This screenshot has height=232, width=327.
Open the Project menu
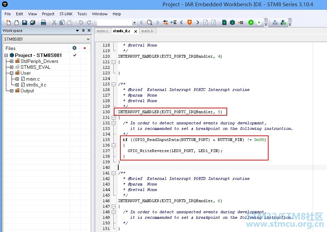click(48, 14)
